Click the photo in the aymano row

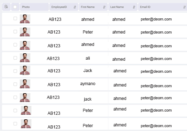pos(25,84)
